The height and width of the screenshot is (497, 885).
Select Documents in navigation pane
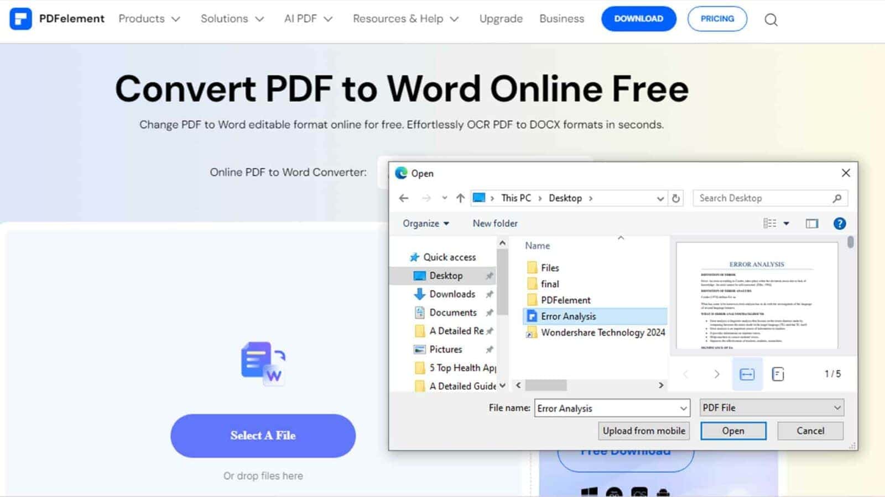coord(453,313)
